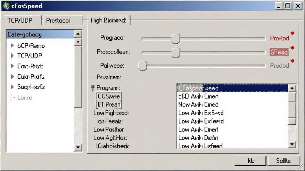Expand the Cukr-Profs tree node arrow
This screenshot has width=305, height=171.
(12, 76)
